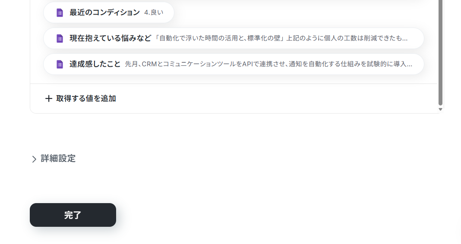
Task: Click the 4.良い value text
Action: coord(154,12)
